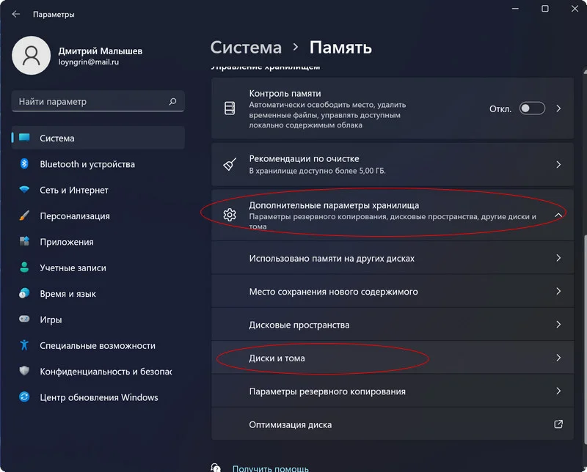The height and width of the screenshot is (472, 587).
Task: Click the Система breadcrumb link
Action: click(246, 48)
